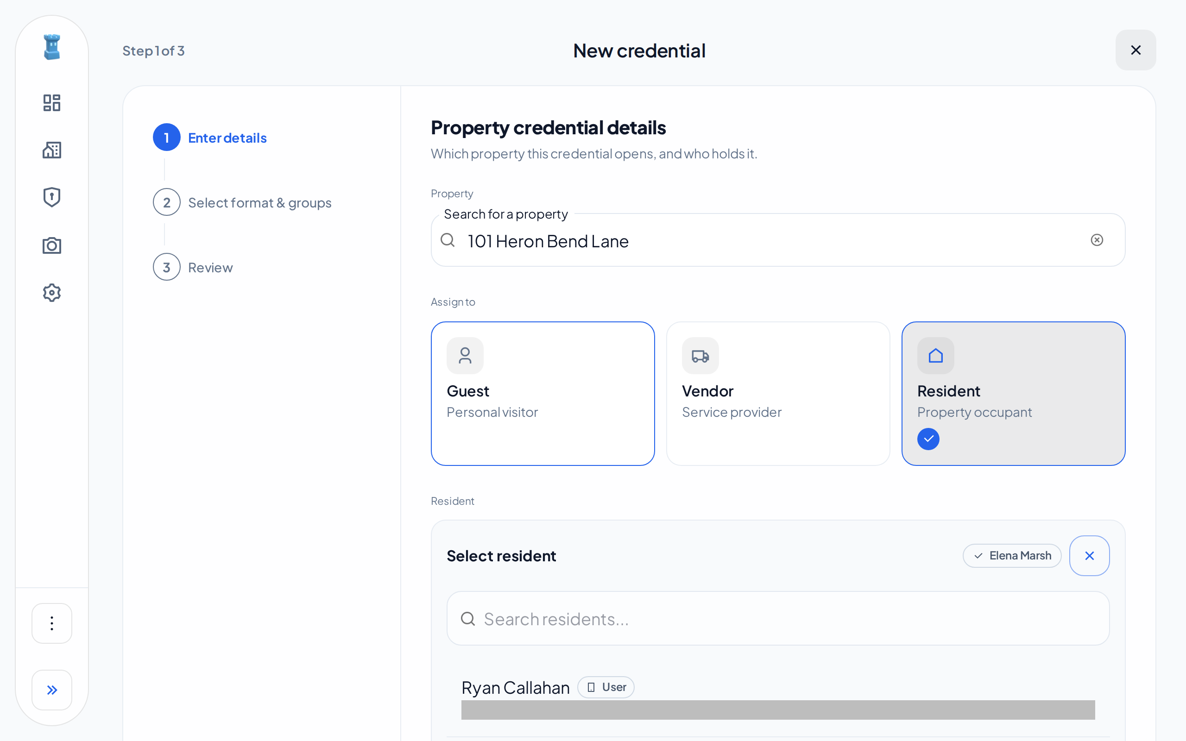Close the New credential dialog
Screen dimensions: 1186x741
click(x=1136, y=50)
